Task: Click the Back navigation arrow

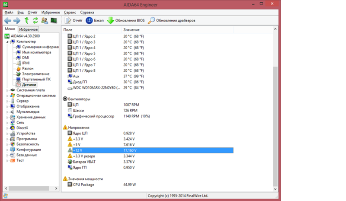Action: 8,20
